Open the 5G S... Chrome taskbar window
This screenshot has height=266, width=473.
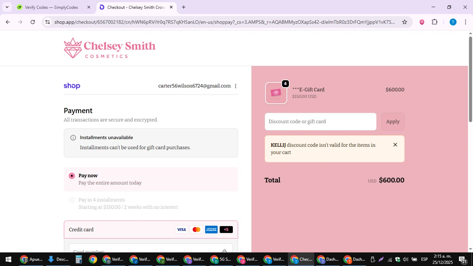(221, 259)
